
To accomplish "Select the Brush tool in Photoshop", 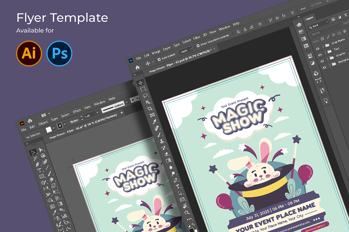I will 159,134.
